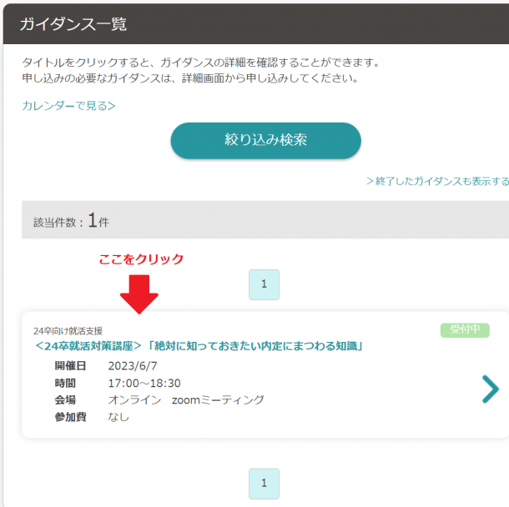
Task: Click the 該当件数：1件 result count
Action: click(71, 221)
